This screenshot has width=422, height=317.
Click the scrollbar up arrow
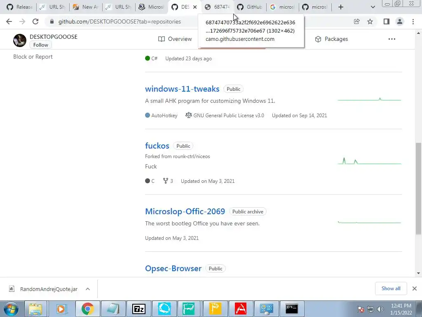(x=418, y=33)
